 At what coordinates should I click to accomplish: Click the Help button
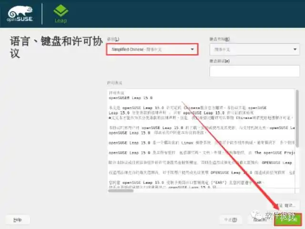coord(18,220)
